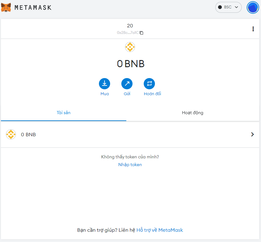Switch to the Tài sản tab
The width and height of the screenshot is (261, 242).
(x=63, y=113)
